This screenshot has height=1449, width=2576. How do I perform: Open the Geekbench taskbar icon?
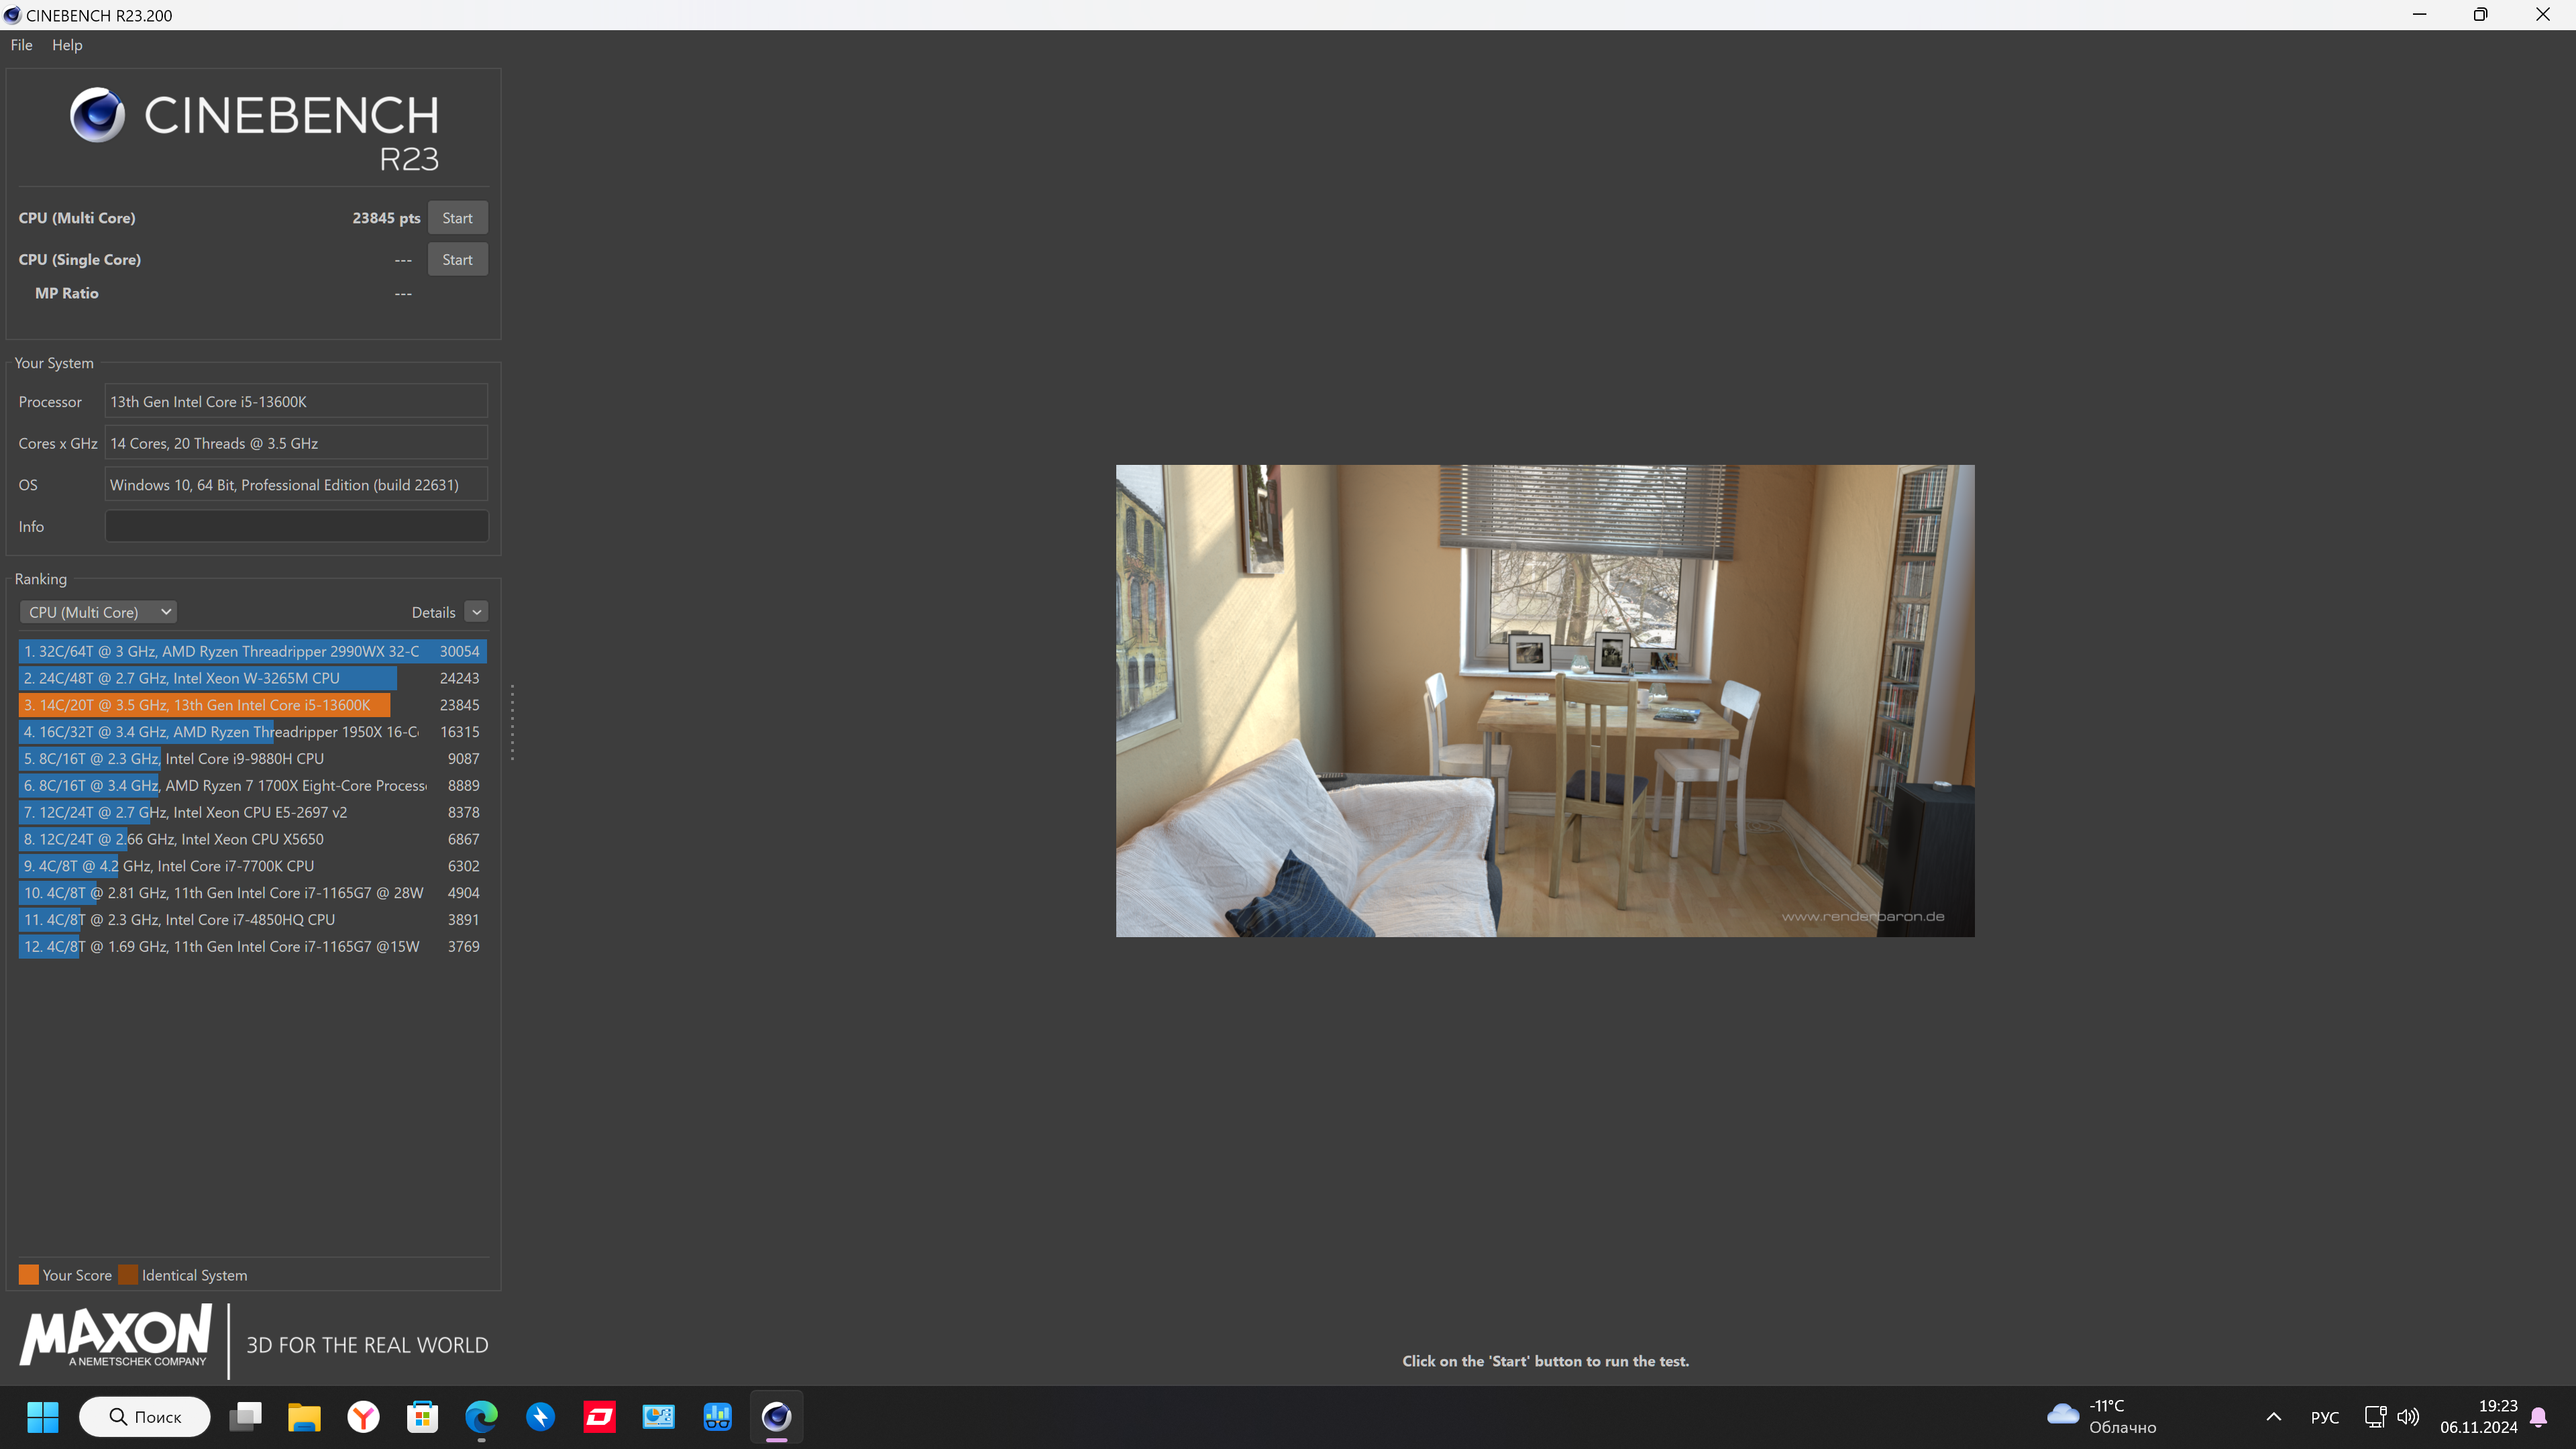[x=717, y=1416]
